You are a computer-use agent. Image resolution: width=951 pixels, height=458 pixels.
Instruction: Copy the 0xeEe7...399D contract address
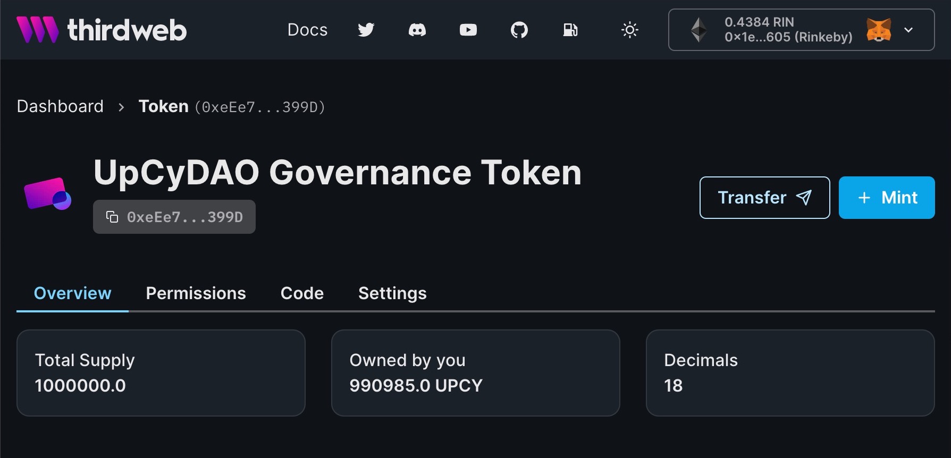tap(174, 217)
